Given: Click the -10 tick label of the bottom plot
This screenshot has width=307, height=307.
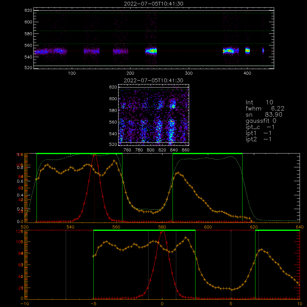Looking at the screenshot, I should pos(25,304).
